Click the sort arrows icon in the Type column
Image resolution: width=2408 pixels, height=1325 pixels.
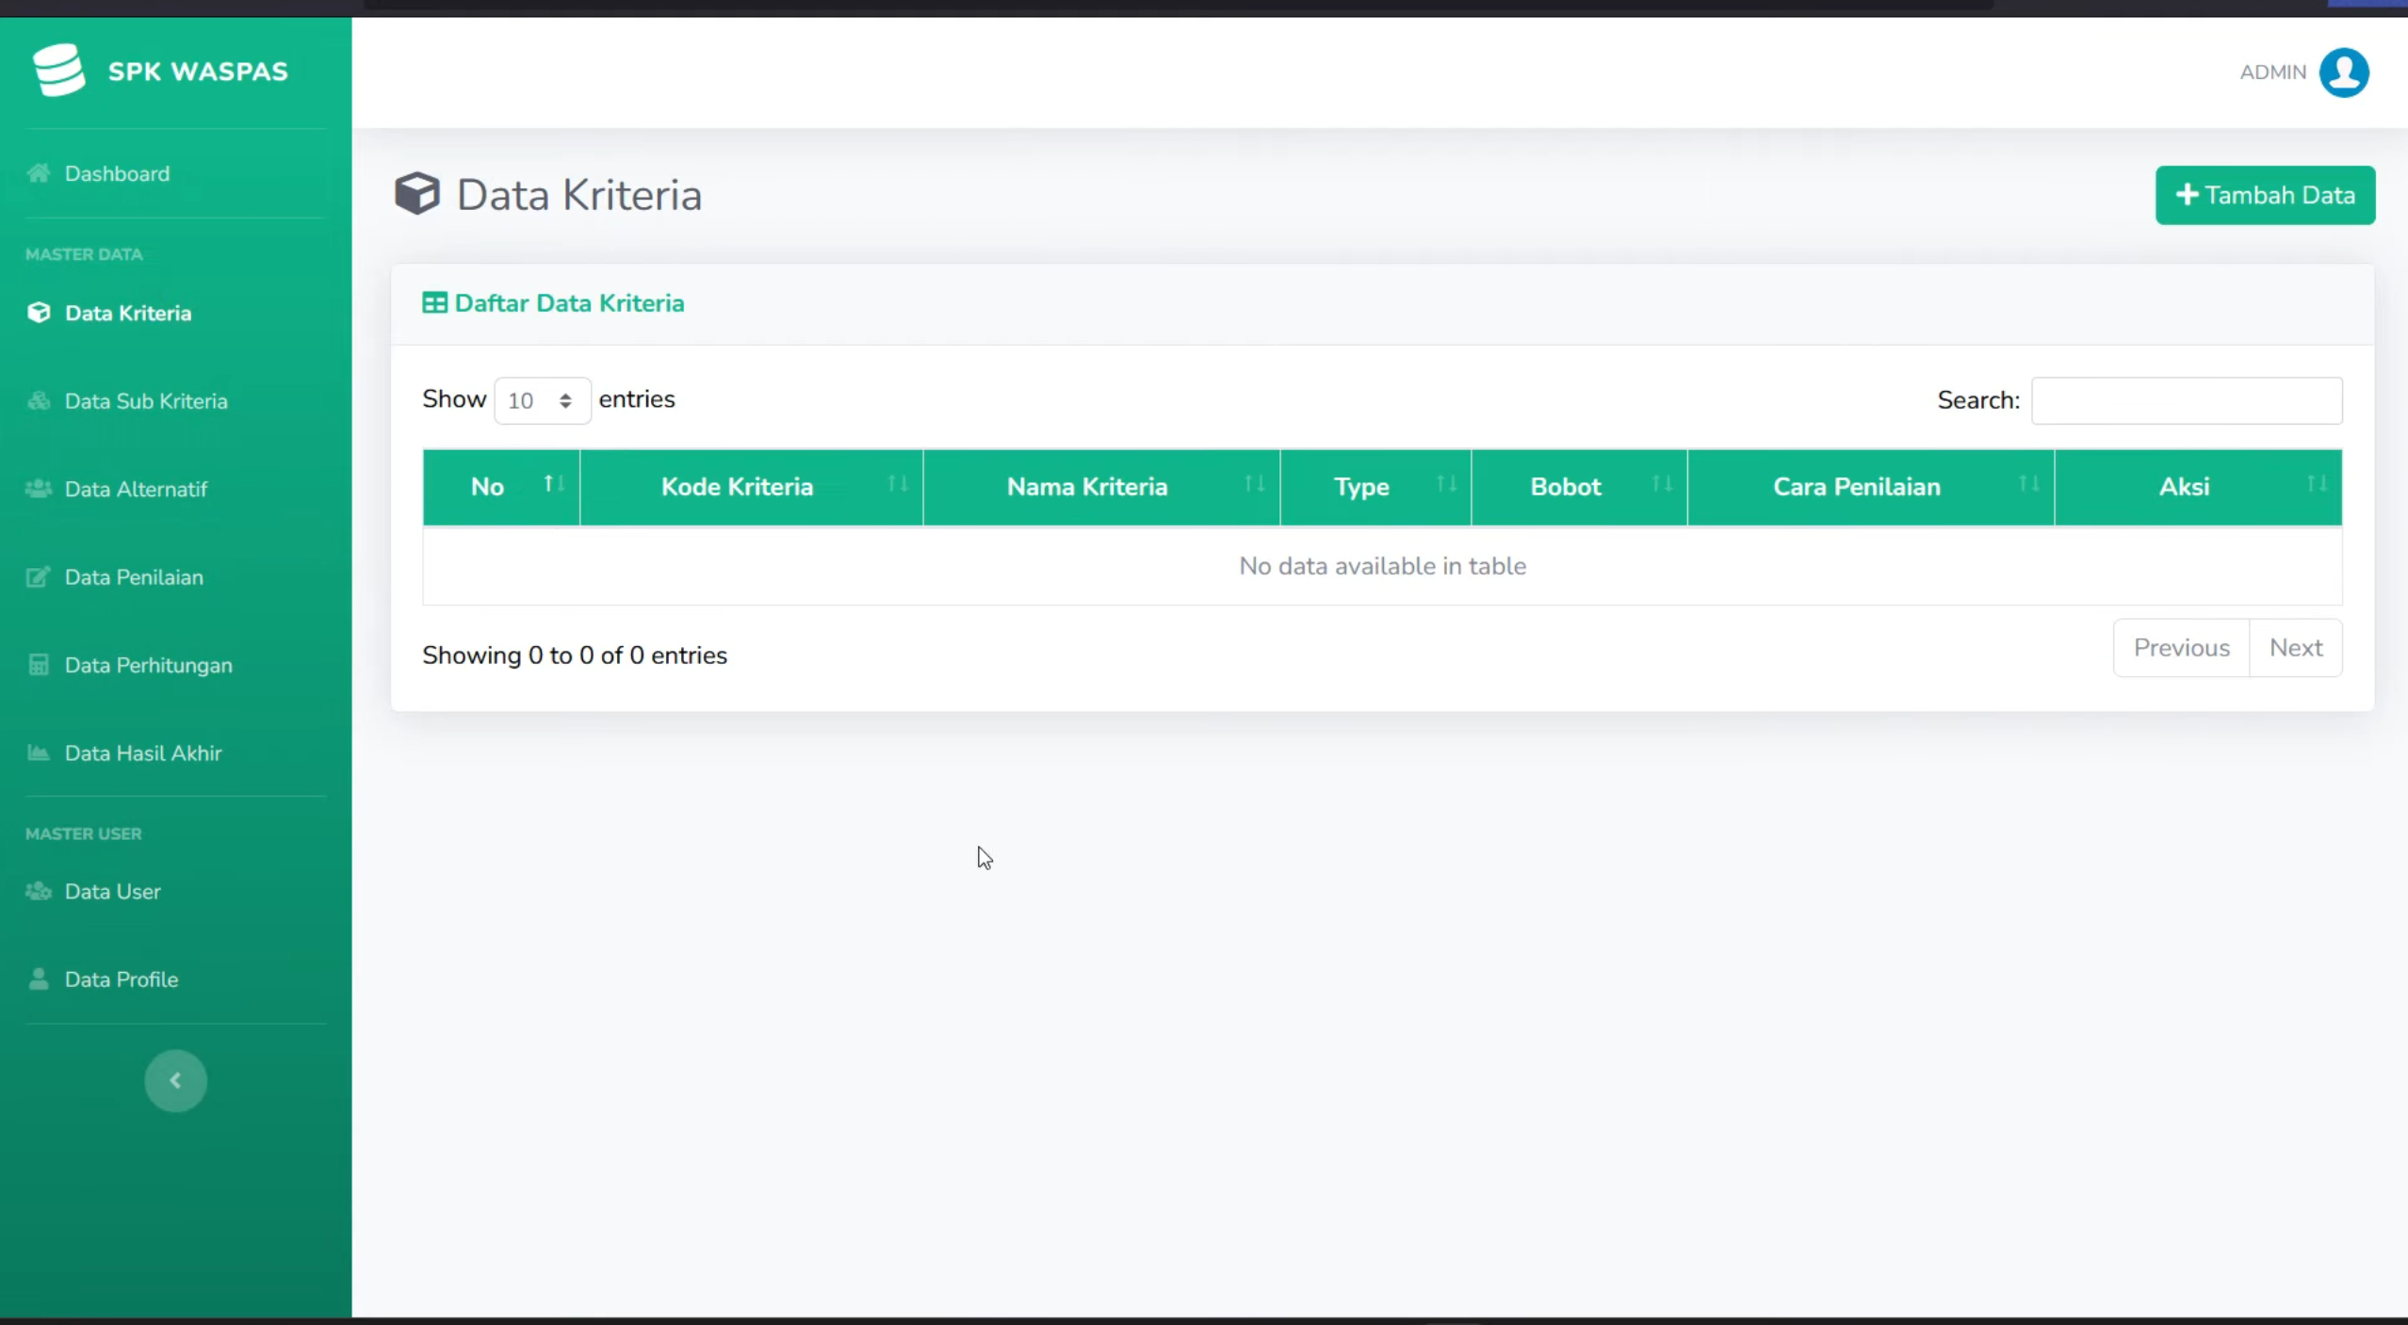coord(1447,484)
